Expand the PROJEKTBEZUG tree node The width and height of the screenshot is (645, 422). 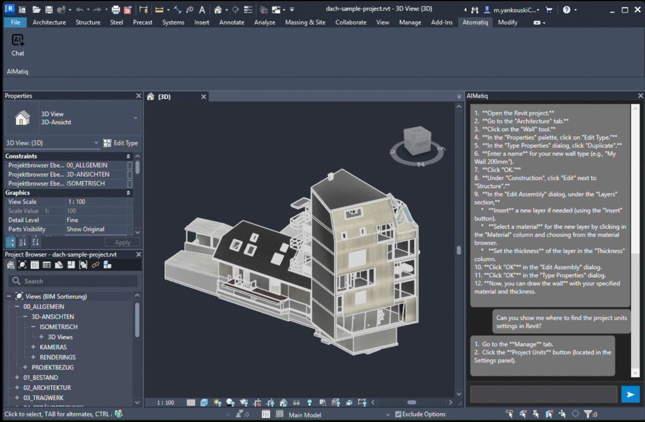25,367
